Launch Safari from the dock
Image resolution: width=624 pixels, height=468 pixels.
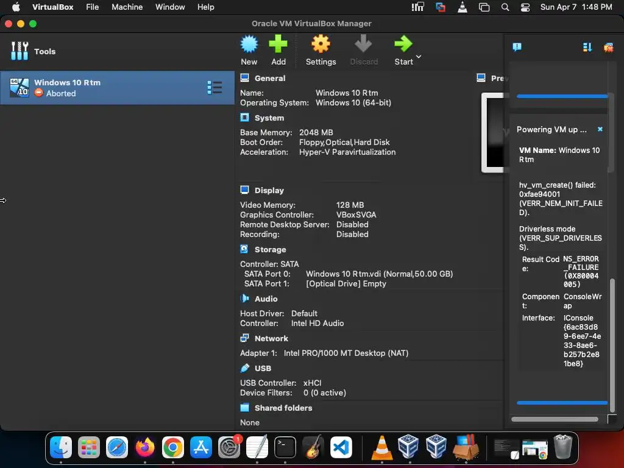point(117,447)
